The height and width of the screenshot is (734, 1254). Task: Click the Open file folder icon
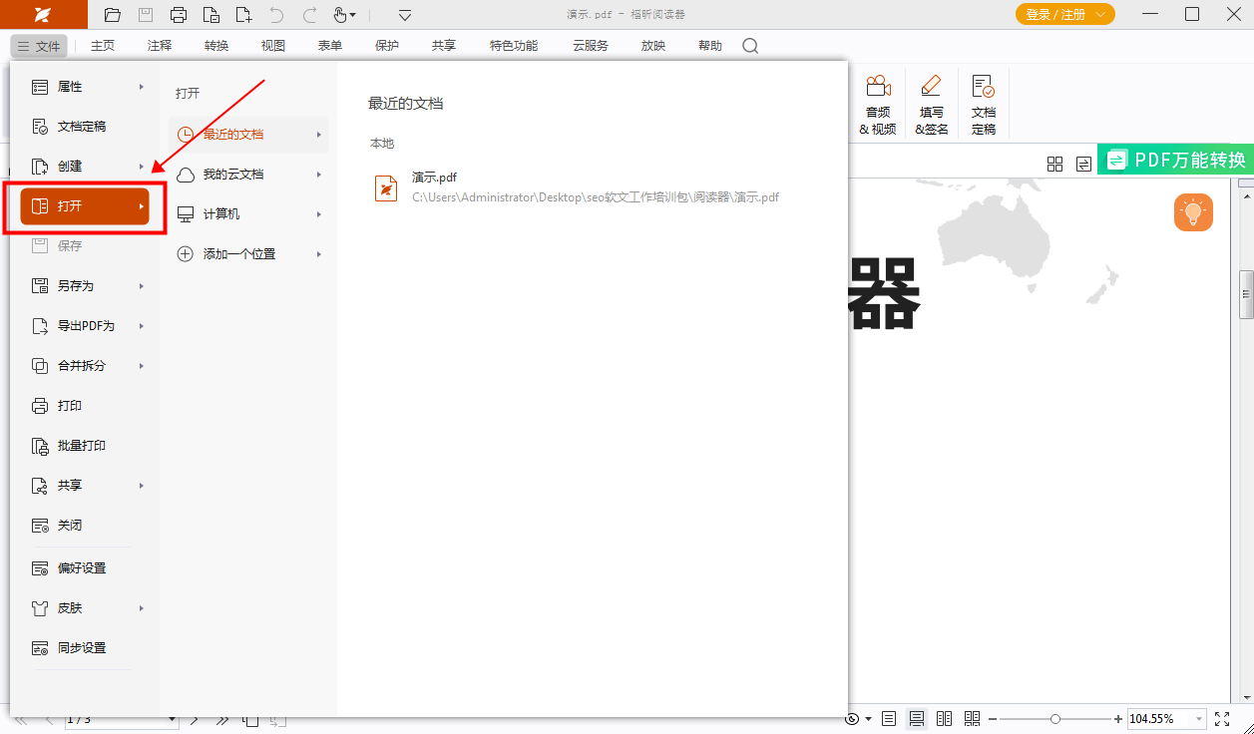click(x=112, y=15)
